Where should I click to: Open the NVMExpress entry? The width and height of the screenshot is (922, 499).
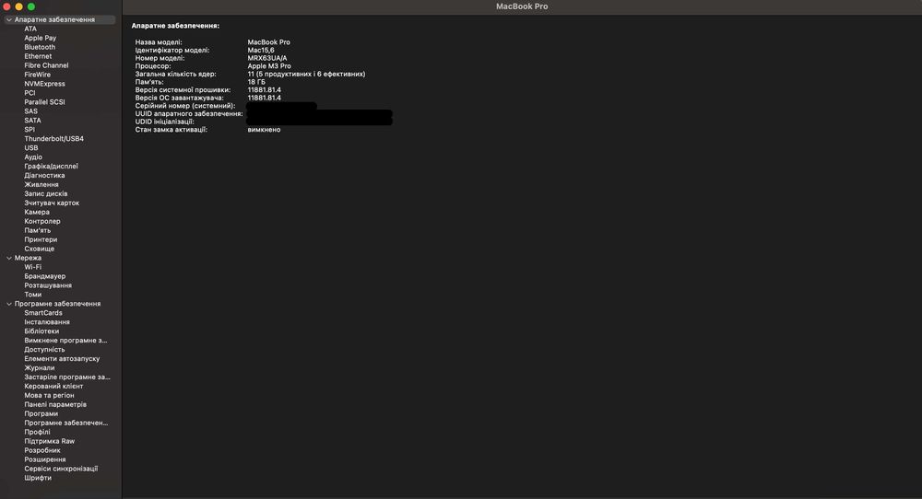point(44,84)
